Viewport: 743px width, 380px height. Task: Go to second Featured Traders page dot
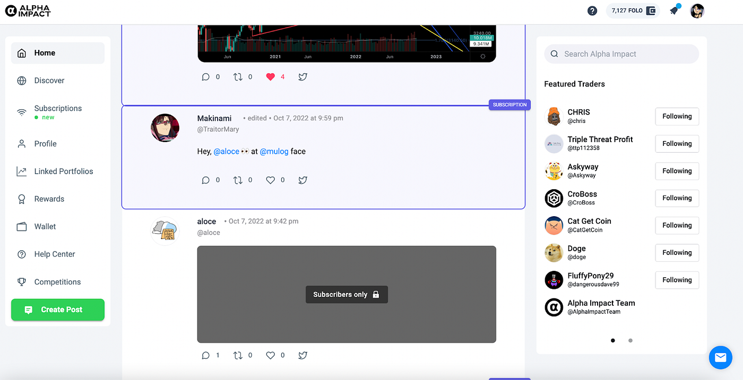[630, 341]
